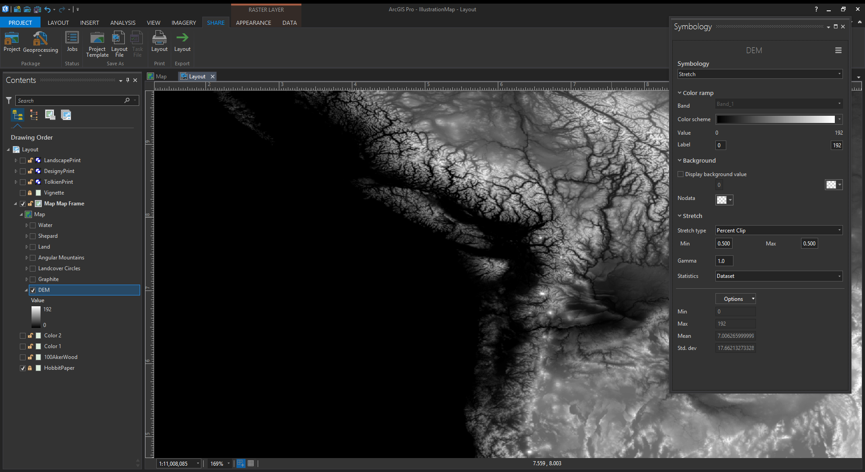865x472 pixels.
Task: Click the Options button in Symbology
Action: tap(735, 299)
